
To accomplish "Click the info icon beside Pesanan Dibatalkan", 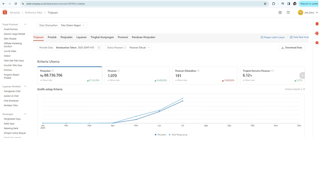I will (x=198, y=71).
